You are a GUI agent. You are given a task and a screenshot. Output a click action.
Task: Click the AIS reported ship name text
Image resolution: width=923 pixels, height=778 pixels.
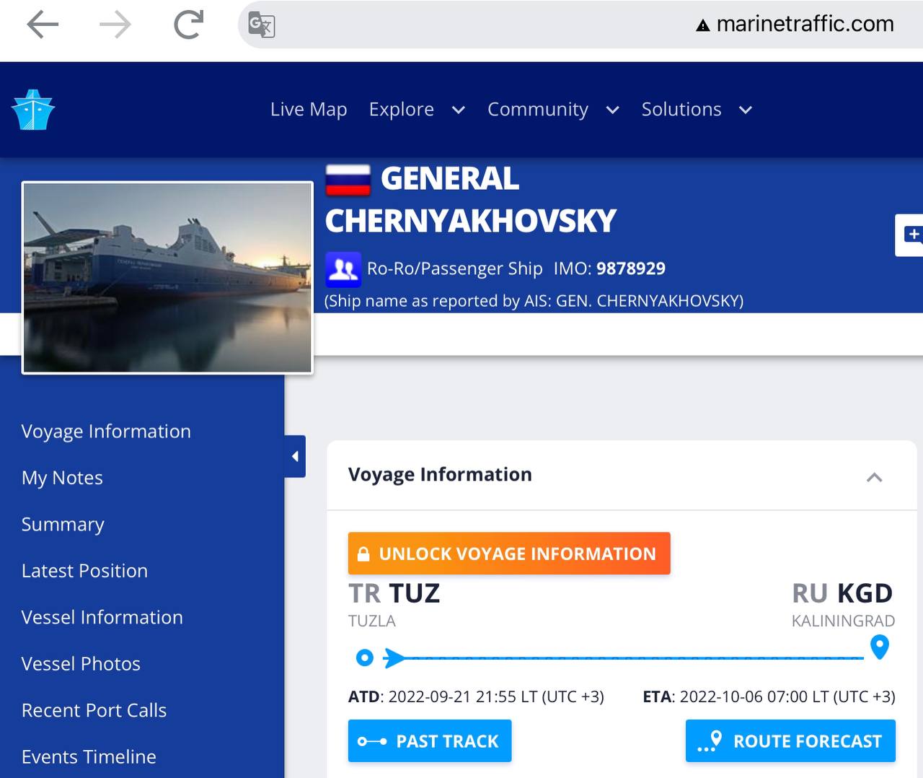tap(534, 300)
